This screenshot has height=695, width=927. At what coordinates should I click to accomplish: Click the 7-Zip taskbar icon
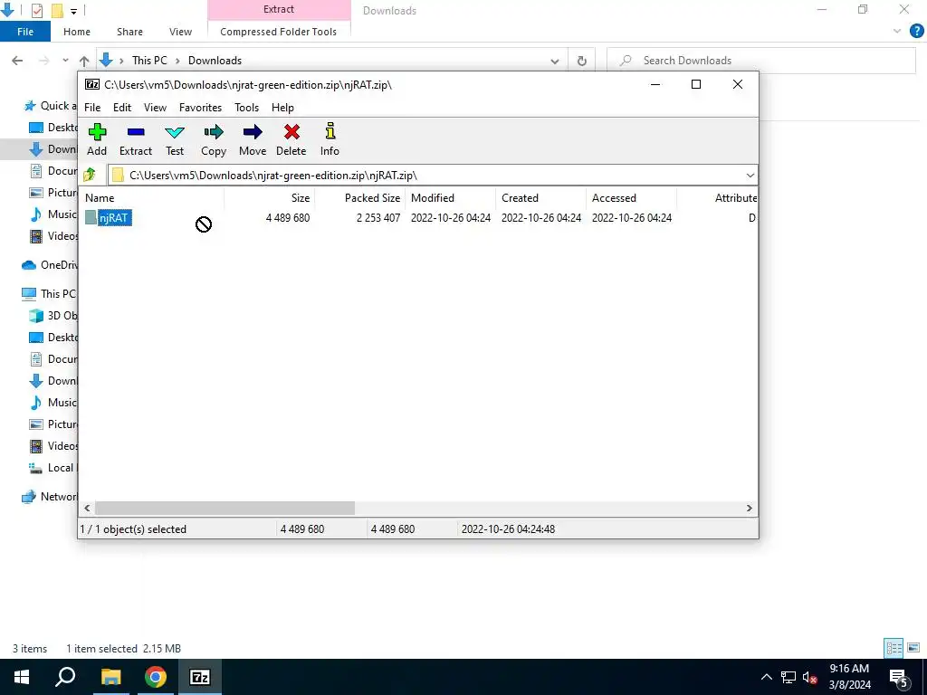200,677
